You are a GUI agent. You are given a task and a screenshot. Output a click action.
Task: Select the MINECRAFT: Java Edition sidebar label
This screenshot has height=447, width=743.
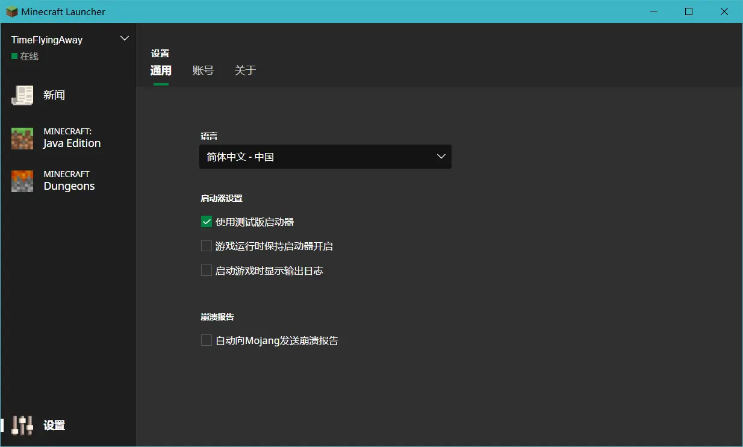pyautogui.click(x=72, y=138)
